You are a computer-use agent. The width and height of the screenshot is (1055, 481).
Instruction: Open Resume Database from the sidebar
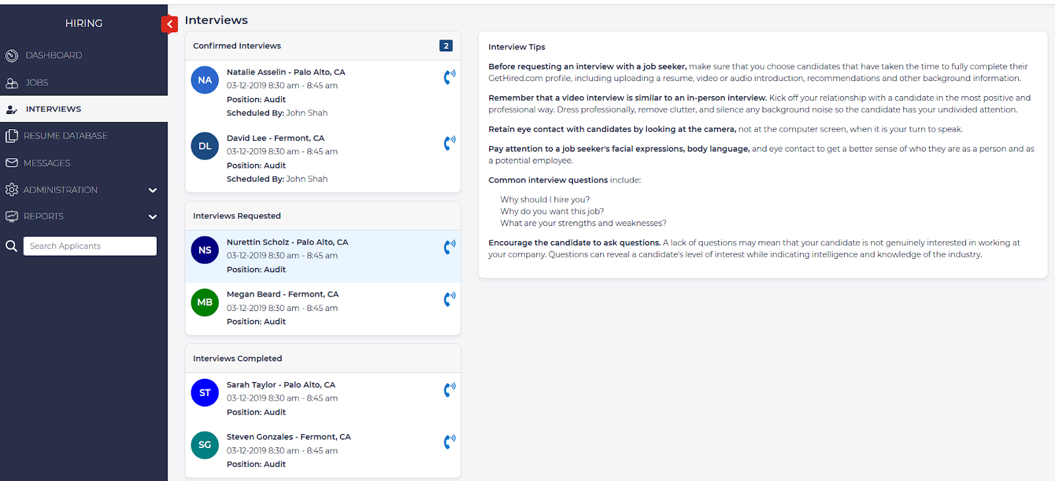coord(65,136)
